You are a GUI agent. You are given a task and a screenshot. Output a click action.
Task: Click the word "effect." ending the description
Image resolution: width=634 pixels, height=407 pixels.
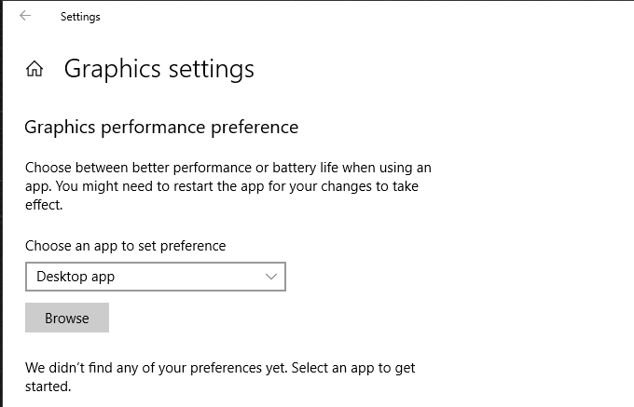(x=44, y=204)
